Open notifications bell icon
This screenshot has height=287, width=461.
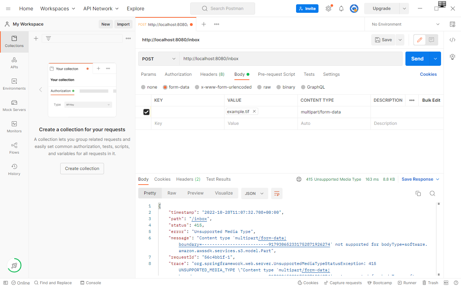(x=341, y=9)
